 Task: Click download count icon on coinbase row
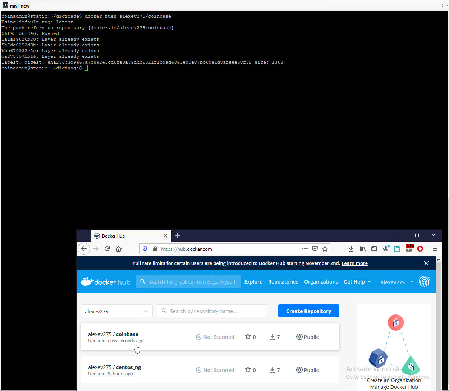pos(272,337)
